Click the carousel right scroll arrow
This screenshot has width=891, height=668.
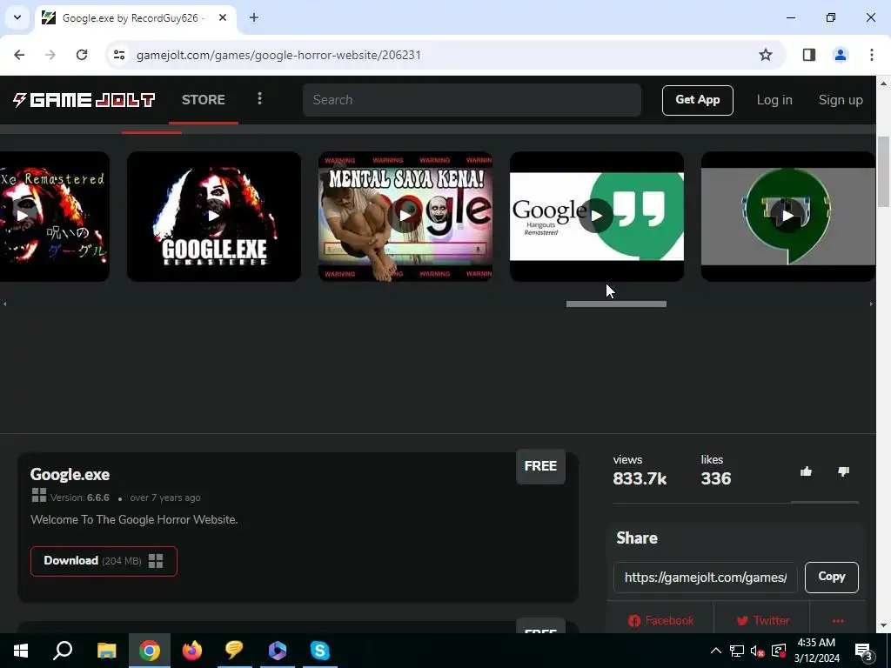coord(871,304)
